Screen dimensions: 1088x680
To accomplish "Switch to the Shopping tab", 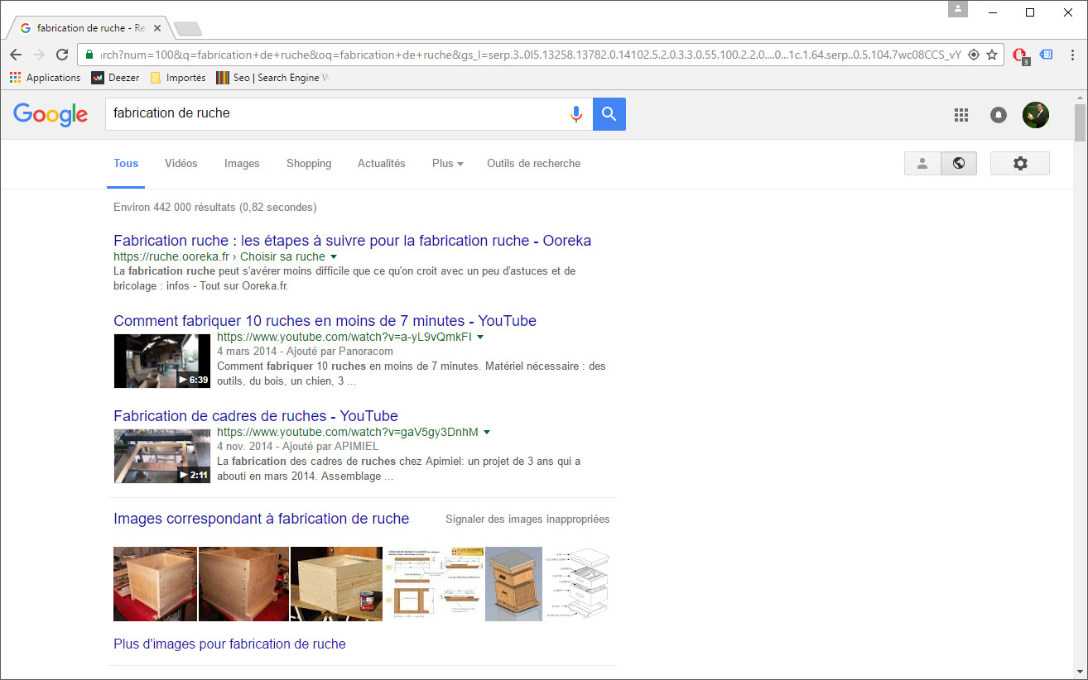I will (x=309, y=163).
